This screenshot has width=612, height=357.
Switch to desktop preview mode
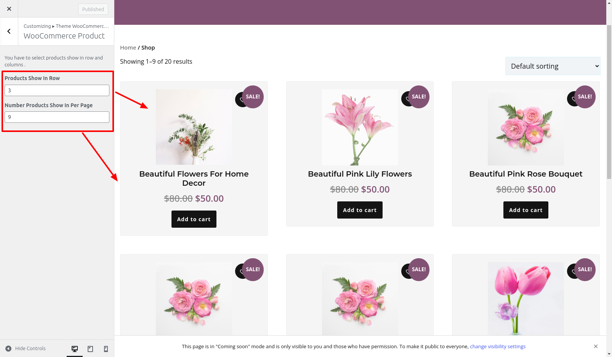(75, 349)
